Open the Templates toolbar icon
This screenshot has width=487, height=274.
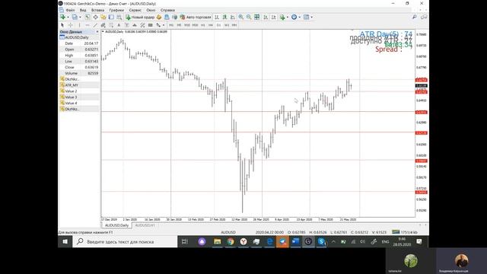click(306, 17)
